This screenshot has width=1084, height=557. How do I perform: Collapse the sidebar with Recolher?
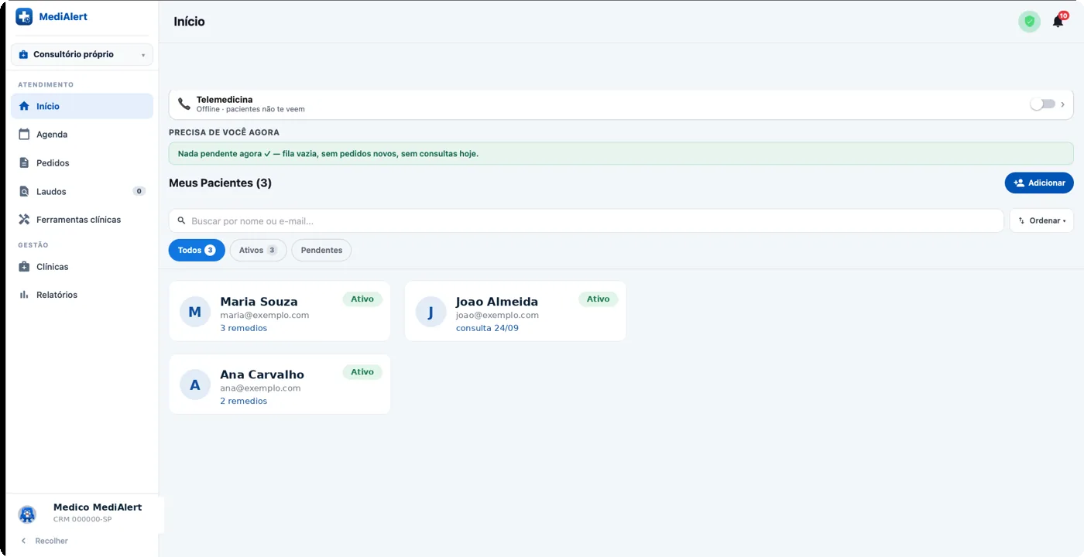[44, 541]
